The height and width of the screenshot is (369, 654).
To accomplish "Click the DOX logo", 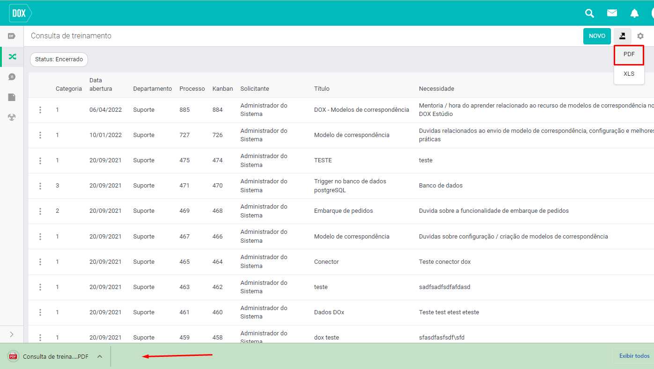I will 20,13.
